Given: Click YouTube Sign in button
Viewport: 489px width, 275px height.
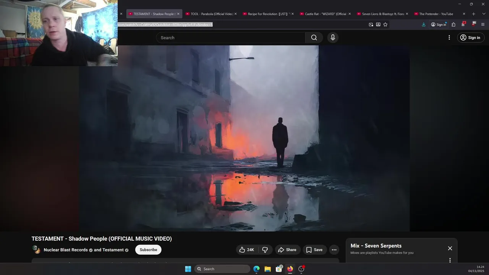Looking at the screenshot, I should pyautogui.click(x=471, y=37).
